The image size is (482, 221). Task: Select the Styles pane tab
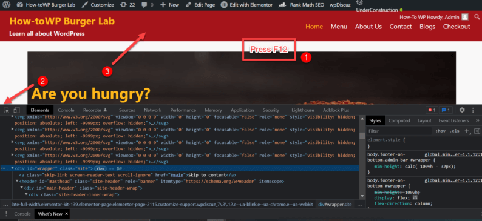pos(375,120)
